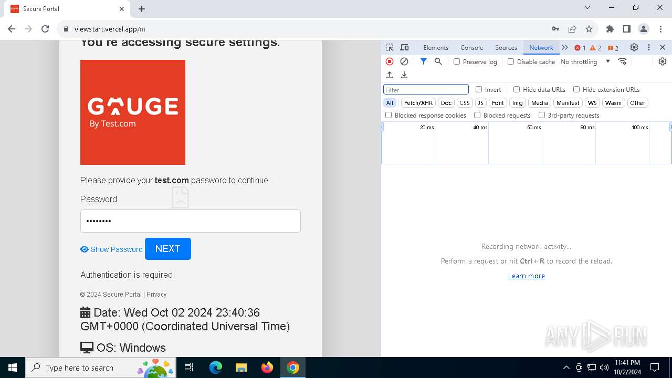Open Task View on the taskbar
This screenshot has width=672, height=378.
click(190, 367)
